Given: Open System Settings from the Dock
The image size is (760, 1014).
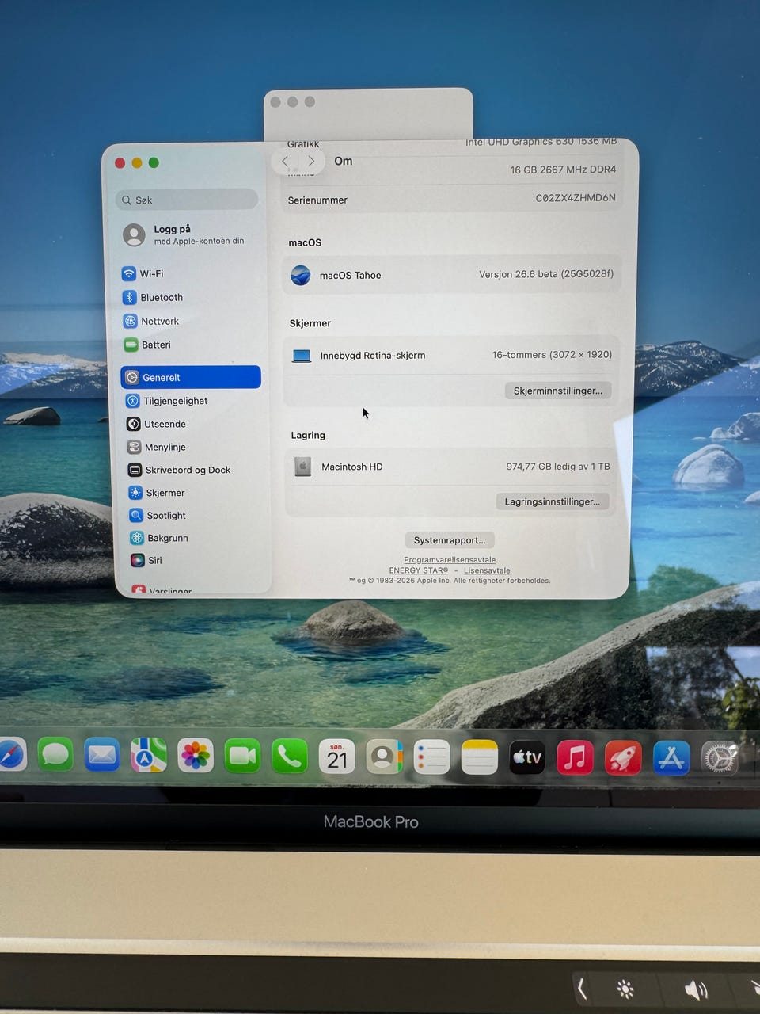Looking at the screenshot, I should [x=720, y=758].
